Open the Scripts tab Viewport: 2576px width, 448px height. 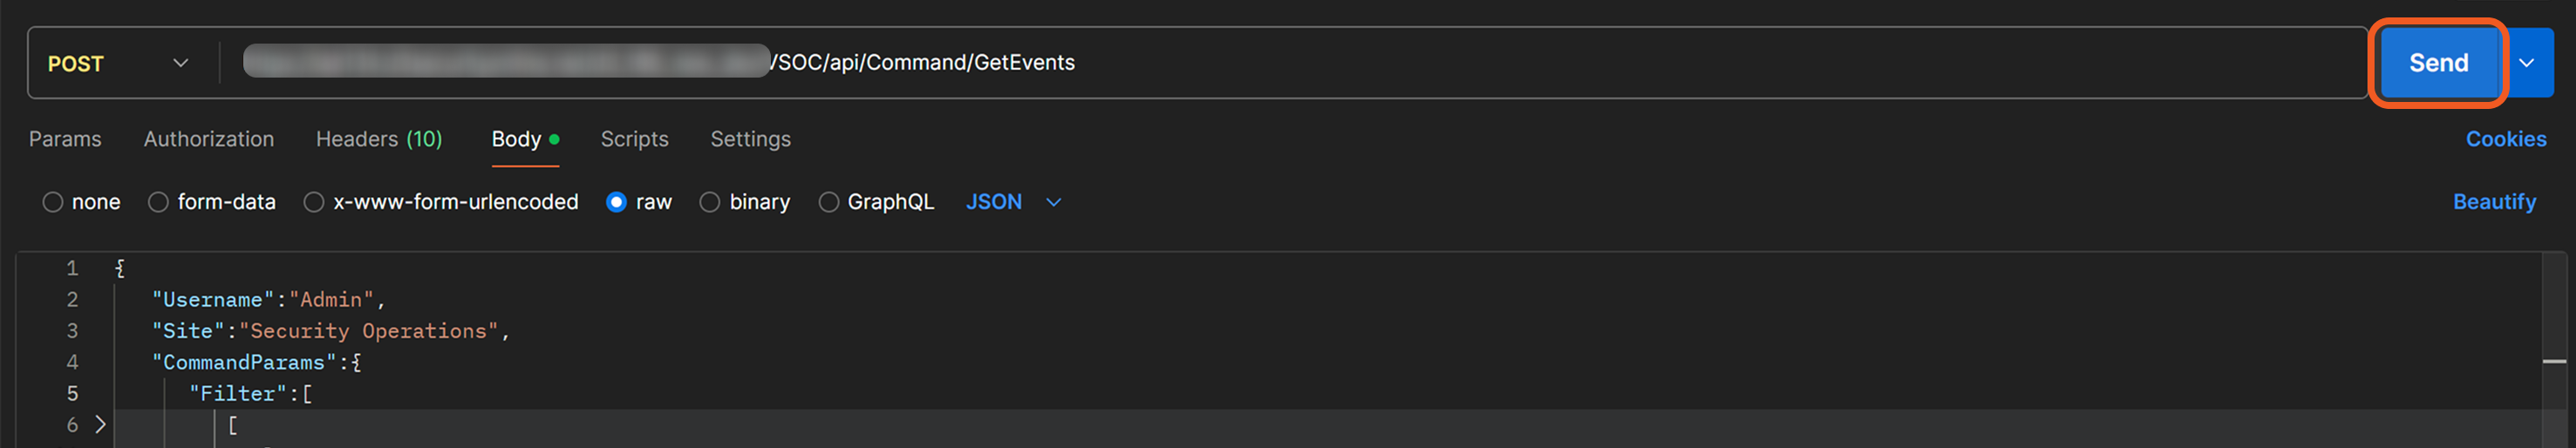634,139
